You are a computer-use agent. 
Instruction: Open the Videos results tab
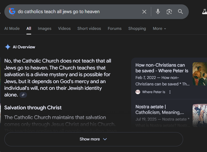click(64, 29)
